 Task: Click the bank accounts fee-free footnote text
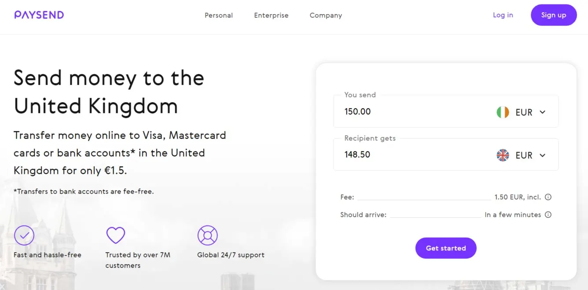tap(84, 191)
